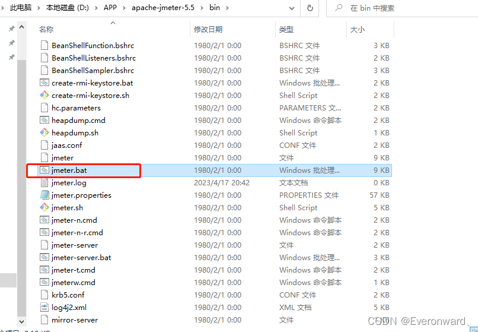Expand the chevron after apache-jmeter-5.5 breadcrumb
The width and height of the screenshot is (478, 332).
(x=202, y=8)
